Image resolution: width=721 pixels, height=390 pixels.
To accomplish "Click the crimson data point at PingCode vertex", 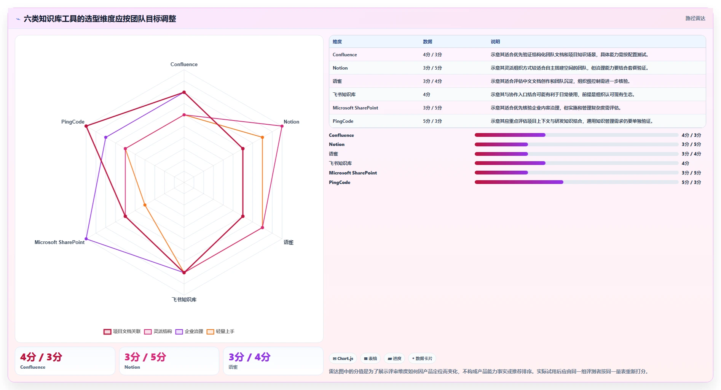I will click(86, 126).
